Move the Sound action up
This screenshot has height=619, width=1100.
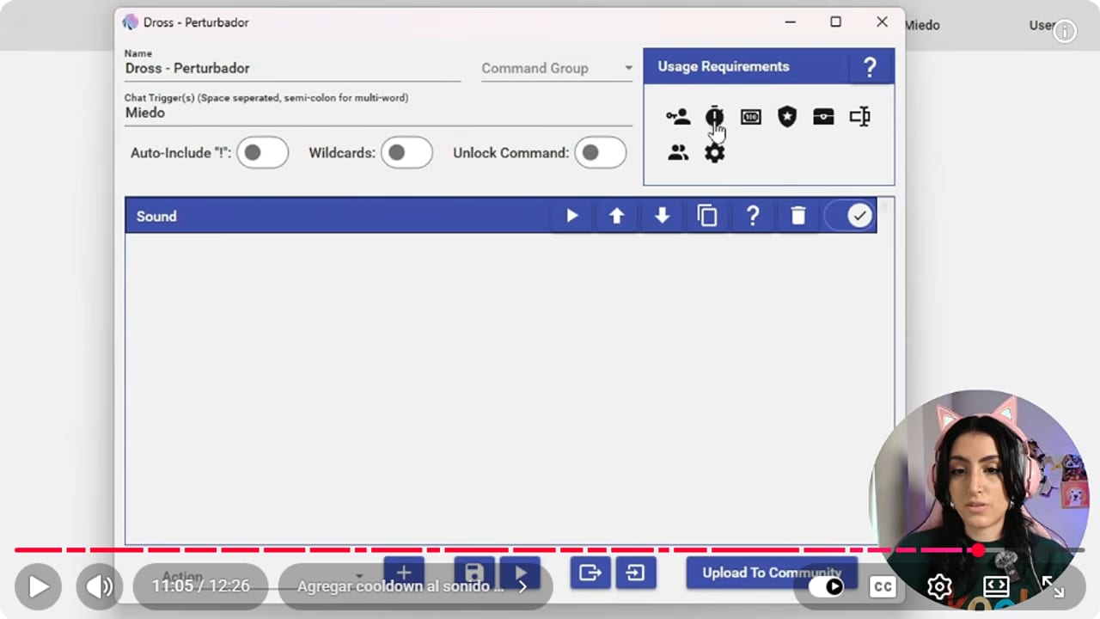coord(617,217)
